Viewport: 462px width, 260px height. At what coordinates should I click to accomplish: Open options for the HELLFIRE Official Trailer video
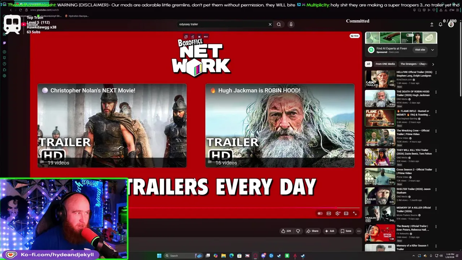tap(436, 73)
